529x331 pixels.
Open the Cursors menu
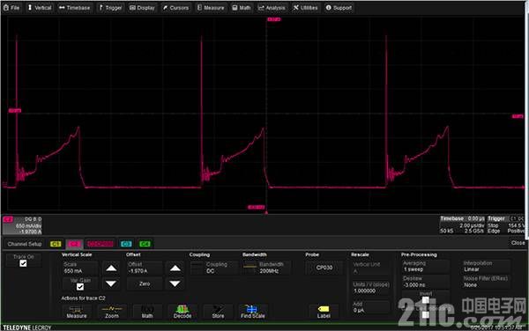pyautogui.click(x=175, y=8)
